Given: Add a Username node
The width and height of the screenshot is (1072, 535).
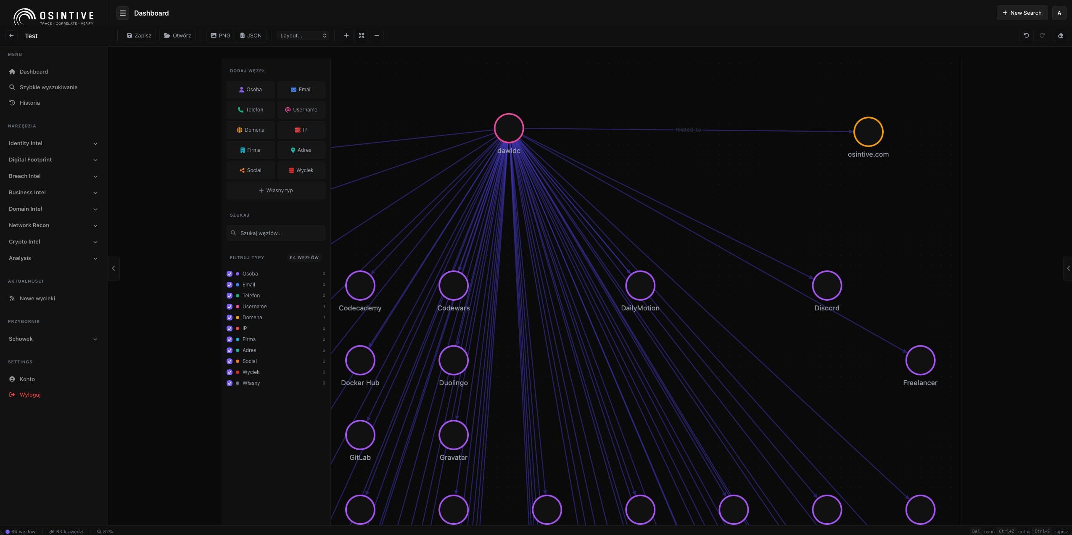Looking at the screenshot, I should pyautogui.click(x=301, y=110).
